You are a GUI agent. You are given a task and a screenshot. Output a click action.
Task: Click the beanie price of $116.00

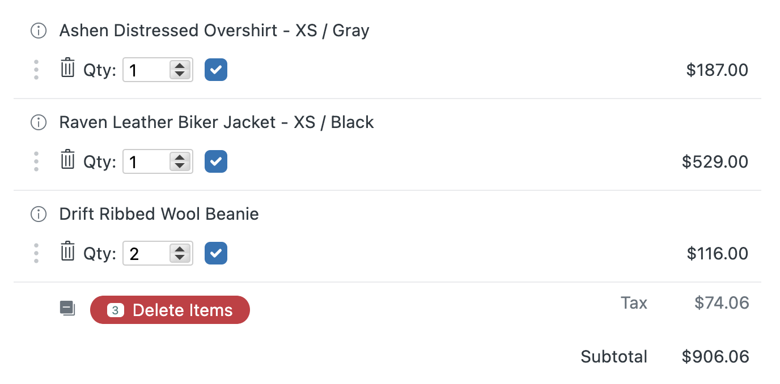[x=717, y=253]
